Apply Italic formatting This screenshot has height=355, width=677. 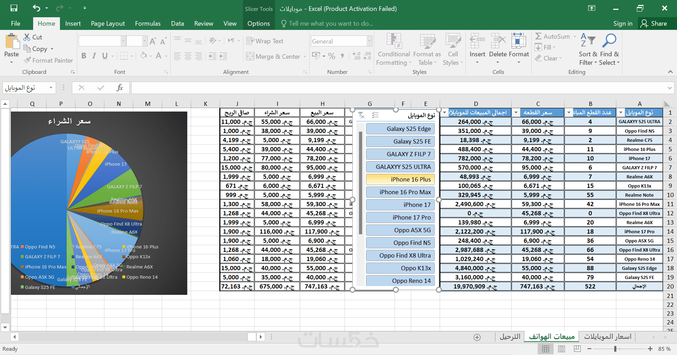(x=94, y=56)
